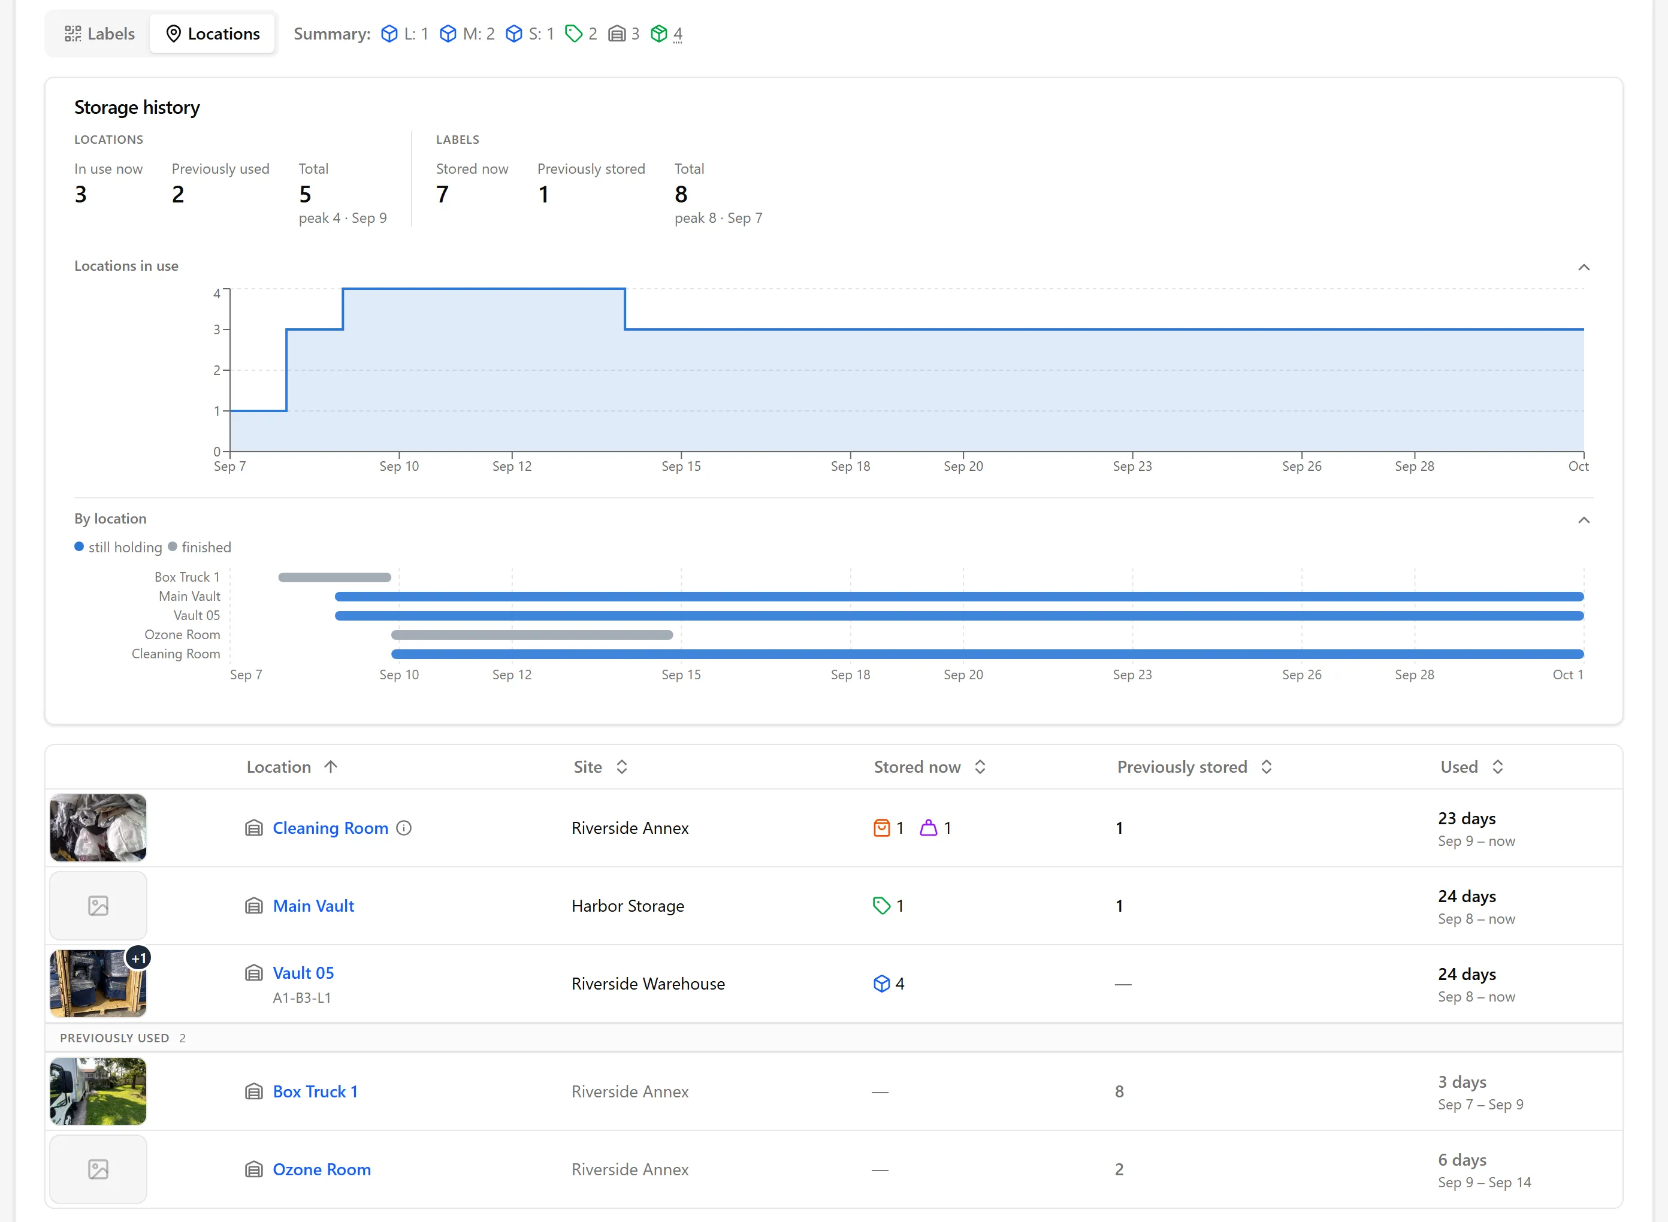This screenshot has height=1222, width=1668.
Task: Click the gray Box Truck 1 timeline bar
Action: [334, 577]
